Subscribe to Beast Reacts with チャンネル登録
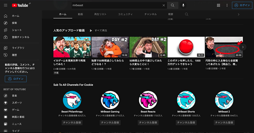The height and width of the screenshot is (133, 254). [148, 122]
